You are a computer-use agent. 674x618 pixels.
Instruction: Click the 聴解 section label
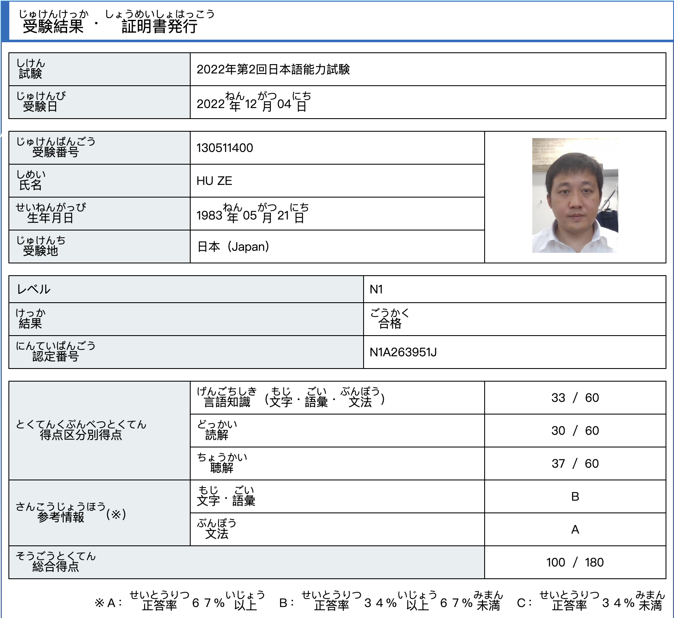[222, 463]
